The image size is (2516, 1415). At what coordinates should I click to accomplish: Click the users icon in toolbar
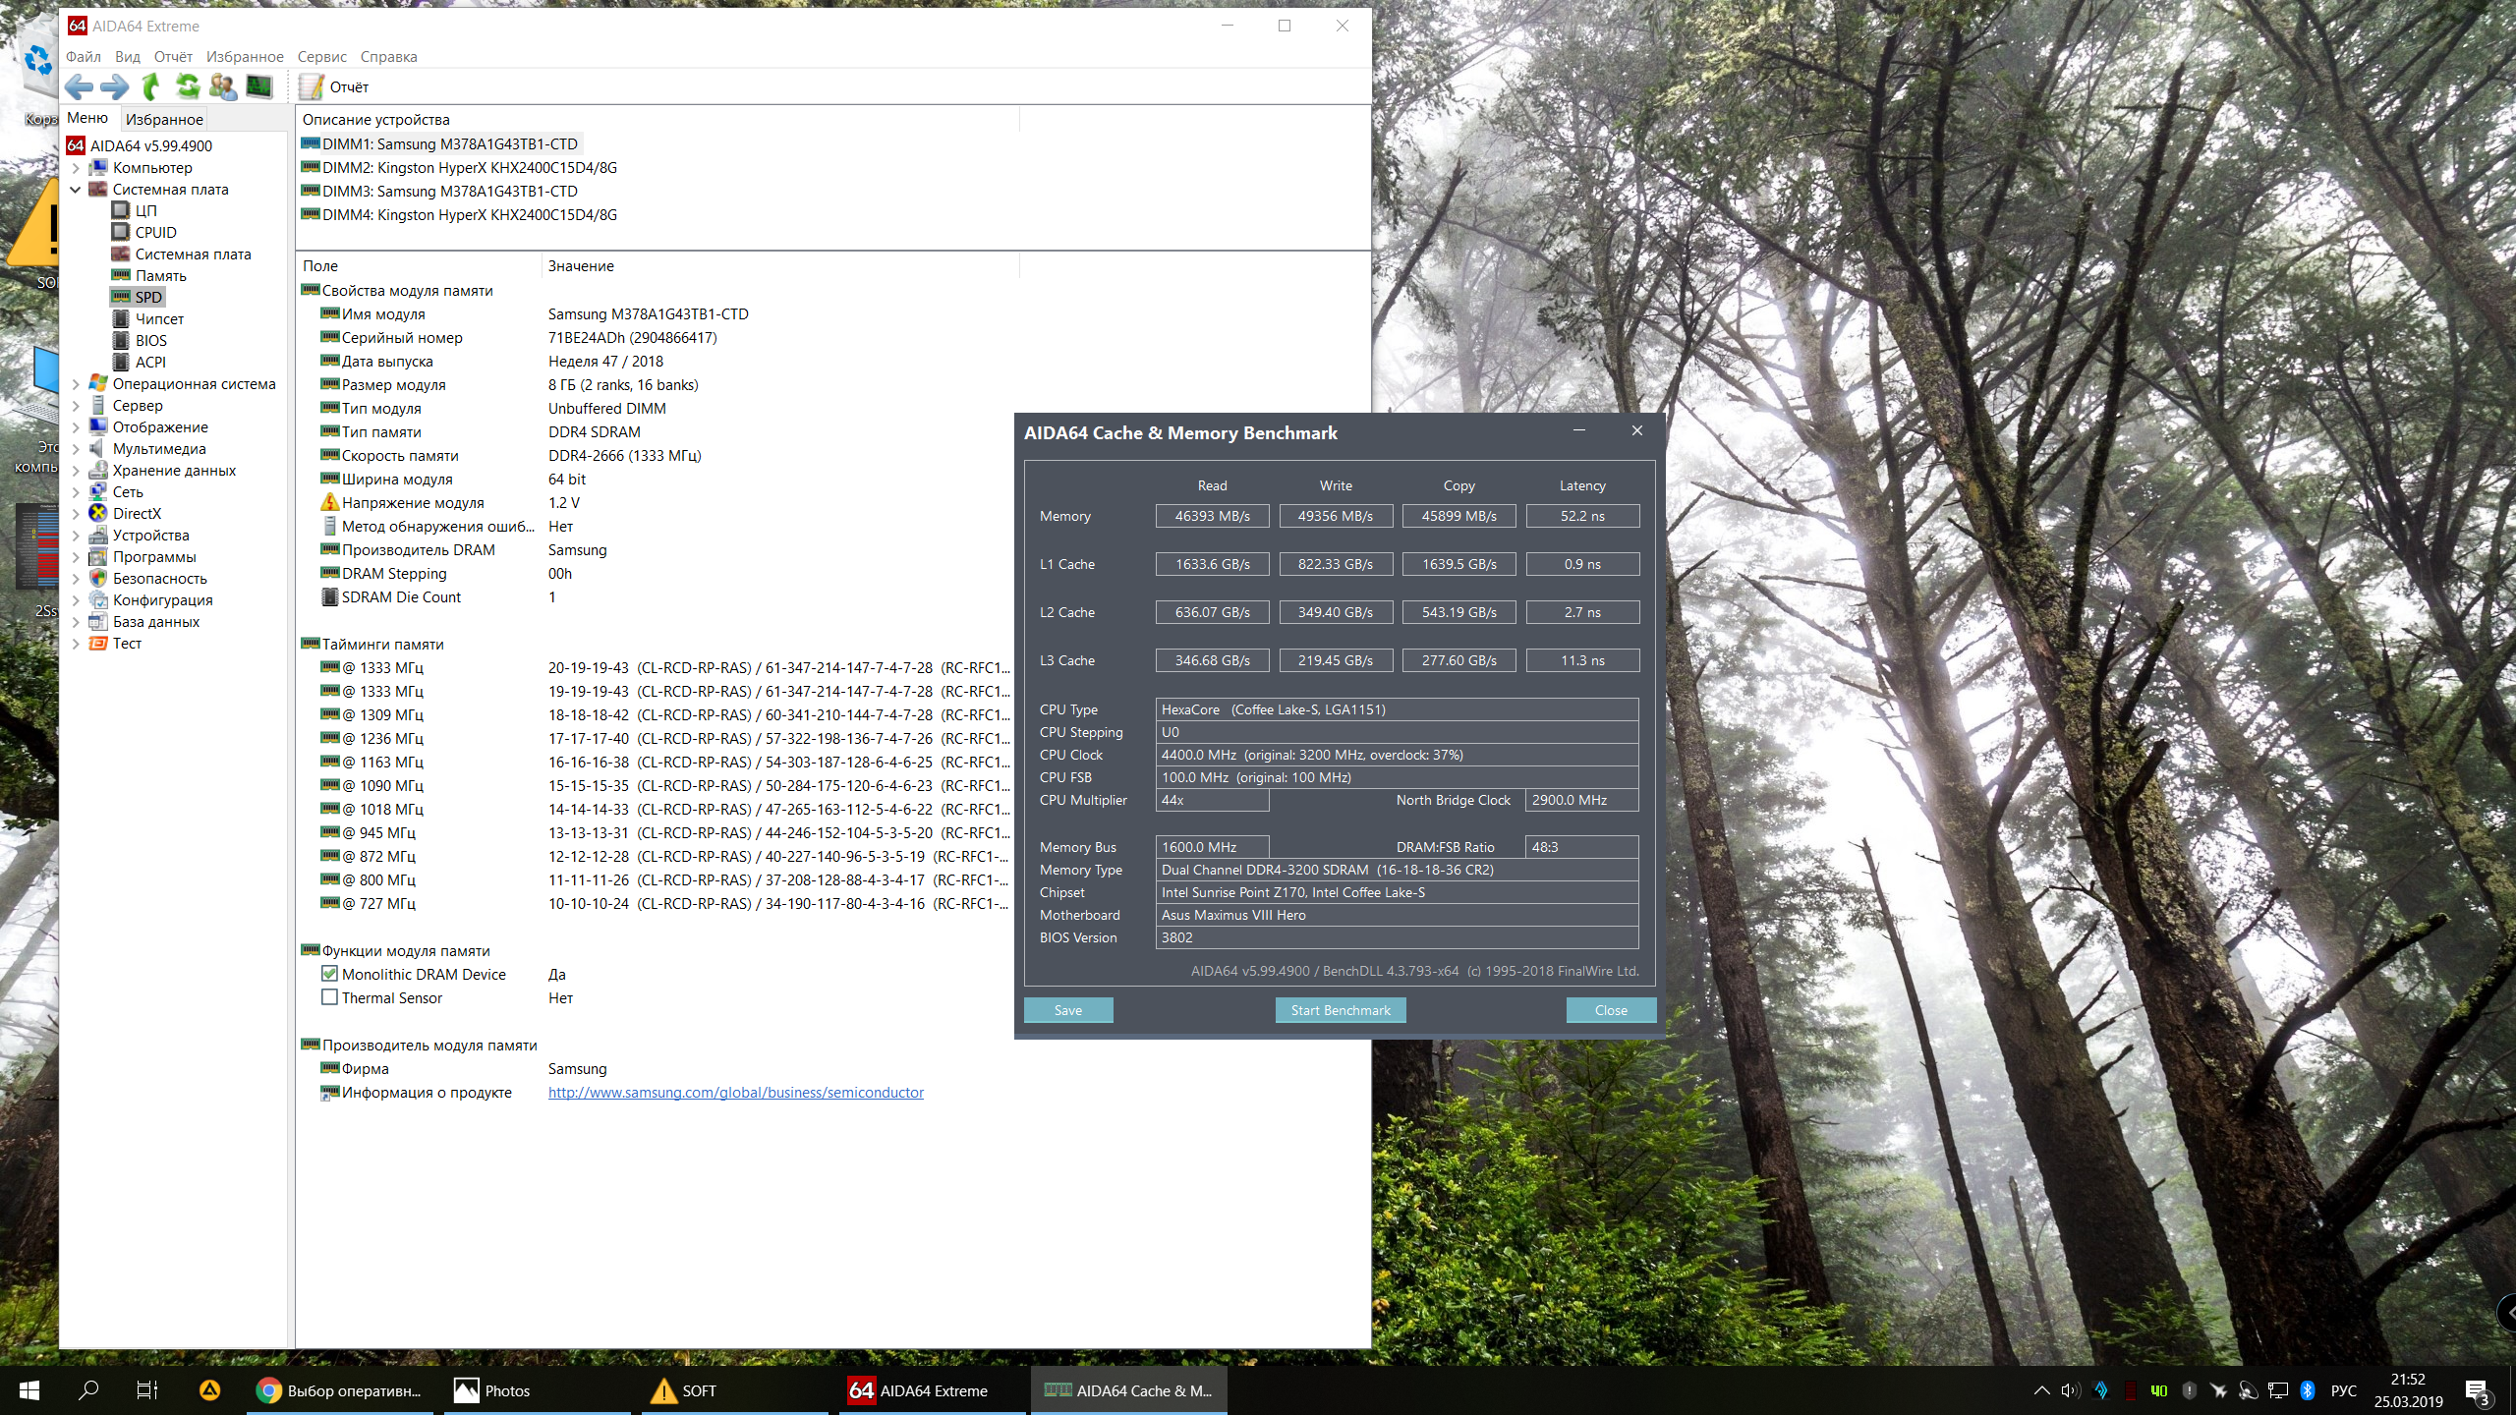223,87
